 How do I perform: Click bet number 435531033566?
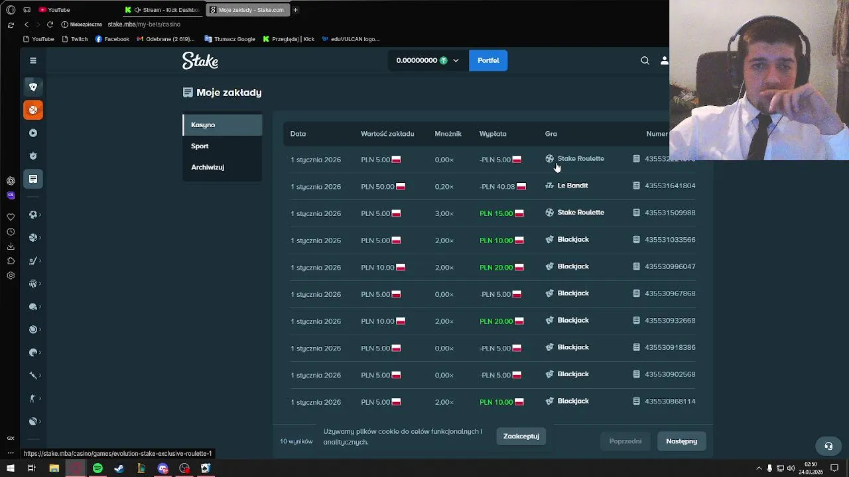[x=670, y=240]
